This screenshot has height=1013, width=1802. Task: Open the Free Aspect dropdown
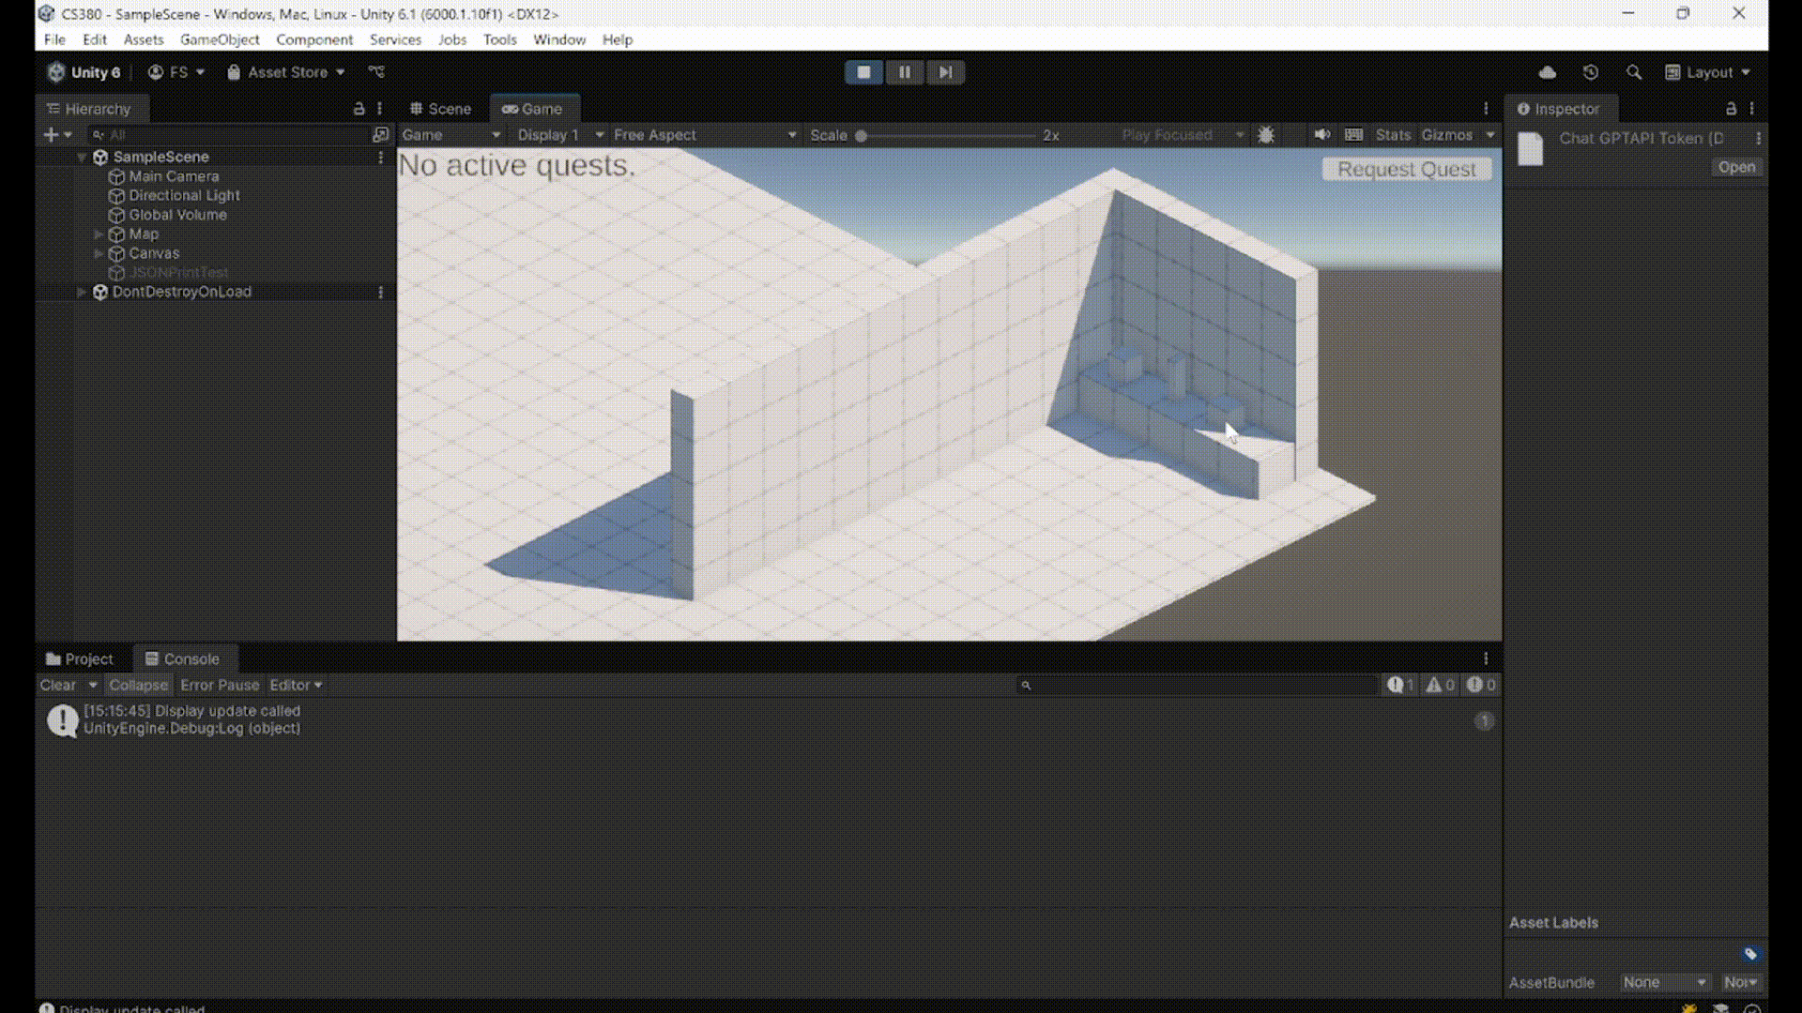click(704, 135)
